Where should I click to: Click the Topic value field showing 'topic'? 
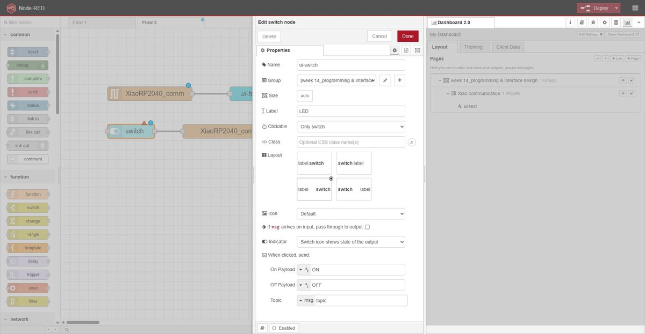pos(361,301)
